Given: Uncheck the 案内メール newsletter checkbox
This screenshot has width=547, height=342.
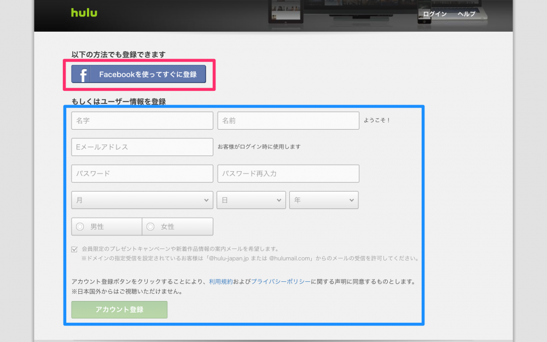Looking at the screenshot, I should tap(74, 249).
